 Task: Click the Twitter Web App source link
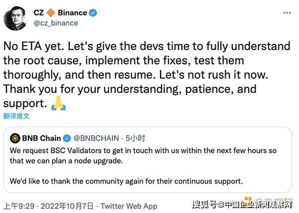click(x=129, y=206)
